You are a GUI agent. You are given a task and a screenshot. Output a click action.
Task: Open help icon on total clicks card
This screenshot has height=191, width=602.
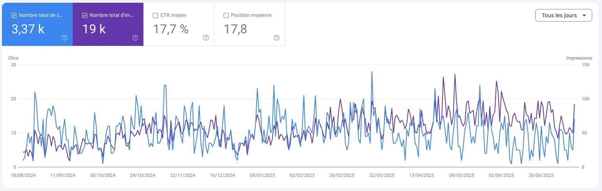(64, 38)
